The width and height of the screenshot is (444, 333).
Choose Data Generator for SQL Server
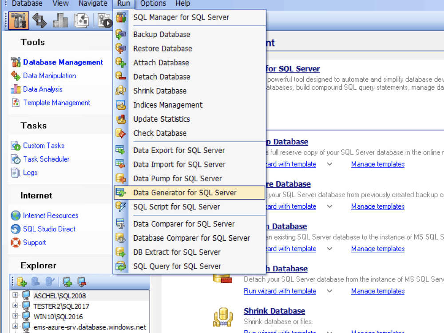point(190,193)
